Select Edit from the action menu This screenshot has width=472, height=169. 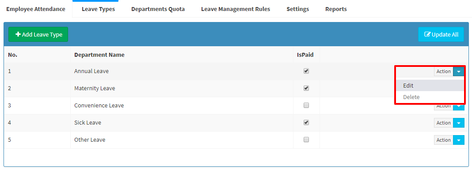pyautogui.click(x=430, y=85)
